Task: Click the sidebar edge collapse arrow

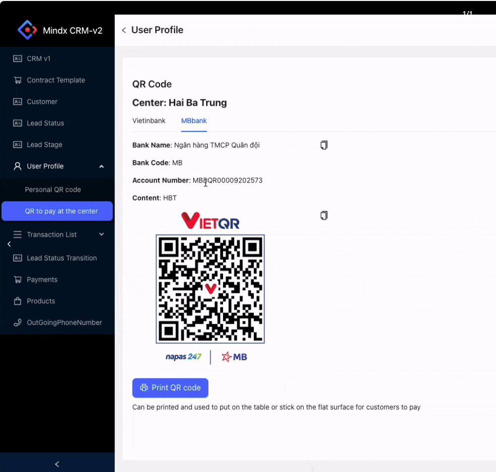Action: [x=9, y=244]
